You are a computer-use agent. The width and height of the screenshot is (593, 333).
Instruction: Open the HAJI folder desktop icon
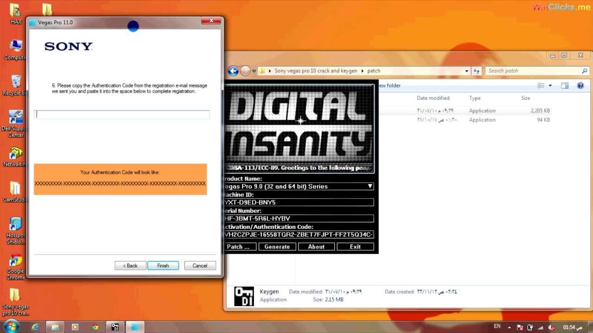click(15, 14)
